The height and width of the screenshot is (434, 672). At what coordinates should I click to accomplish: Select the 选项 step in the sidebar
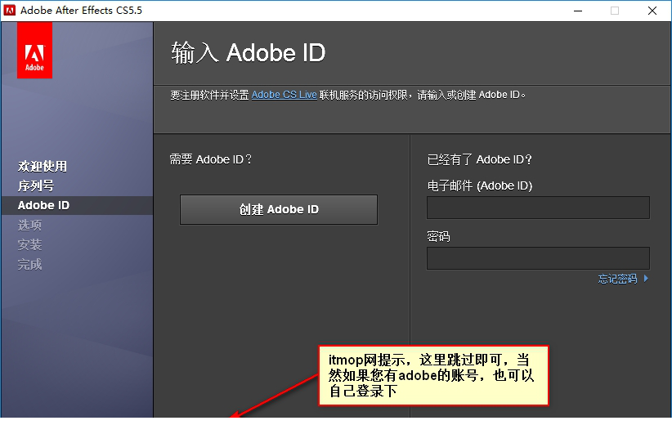[x=29, y=225]
